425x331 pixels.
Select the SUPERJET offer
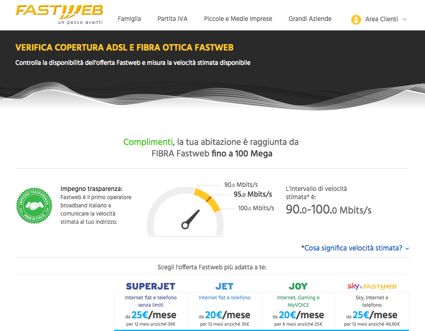tap(150, 286)
